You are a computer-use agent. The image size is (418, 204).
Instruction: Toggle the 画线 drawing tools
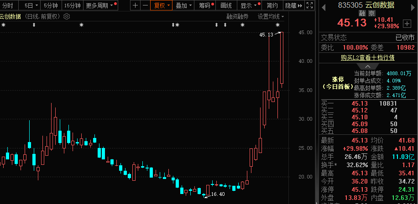(226, 5)
